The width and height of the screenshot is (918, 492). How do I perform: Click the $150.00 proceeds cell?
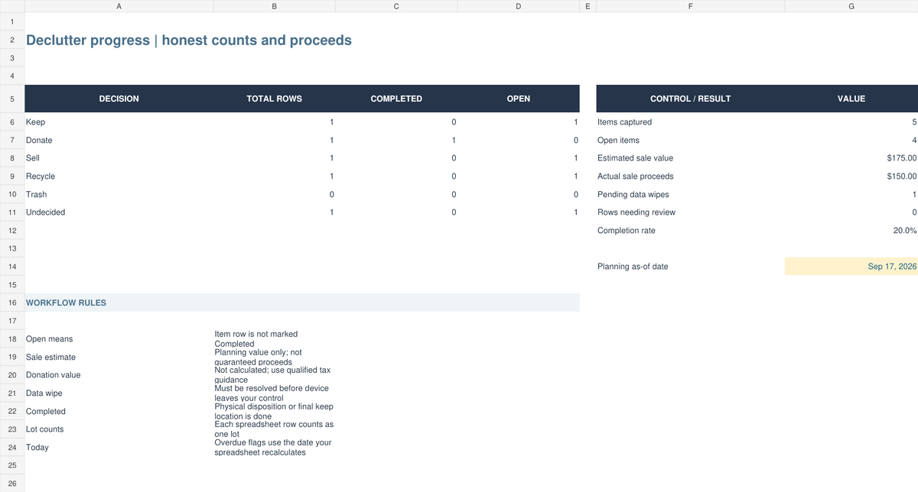851,176
